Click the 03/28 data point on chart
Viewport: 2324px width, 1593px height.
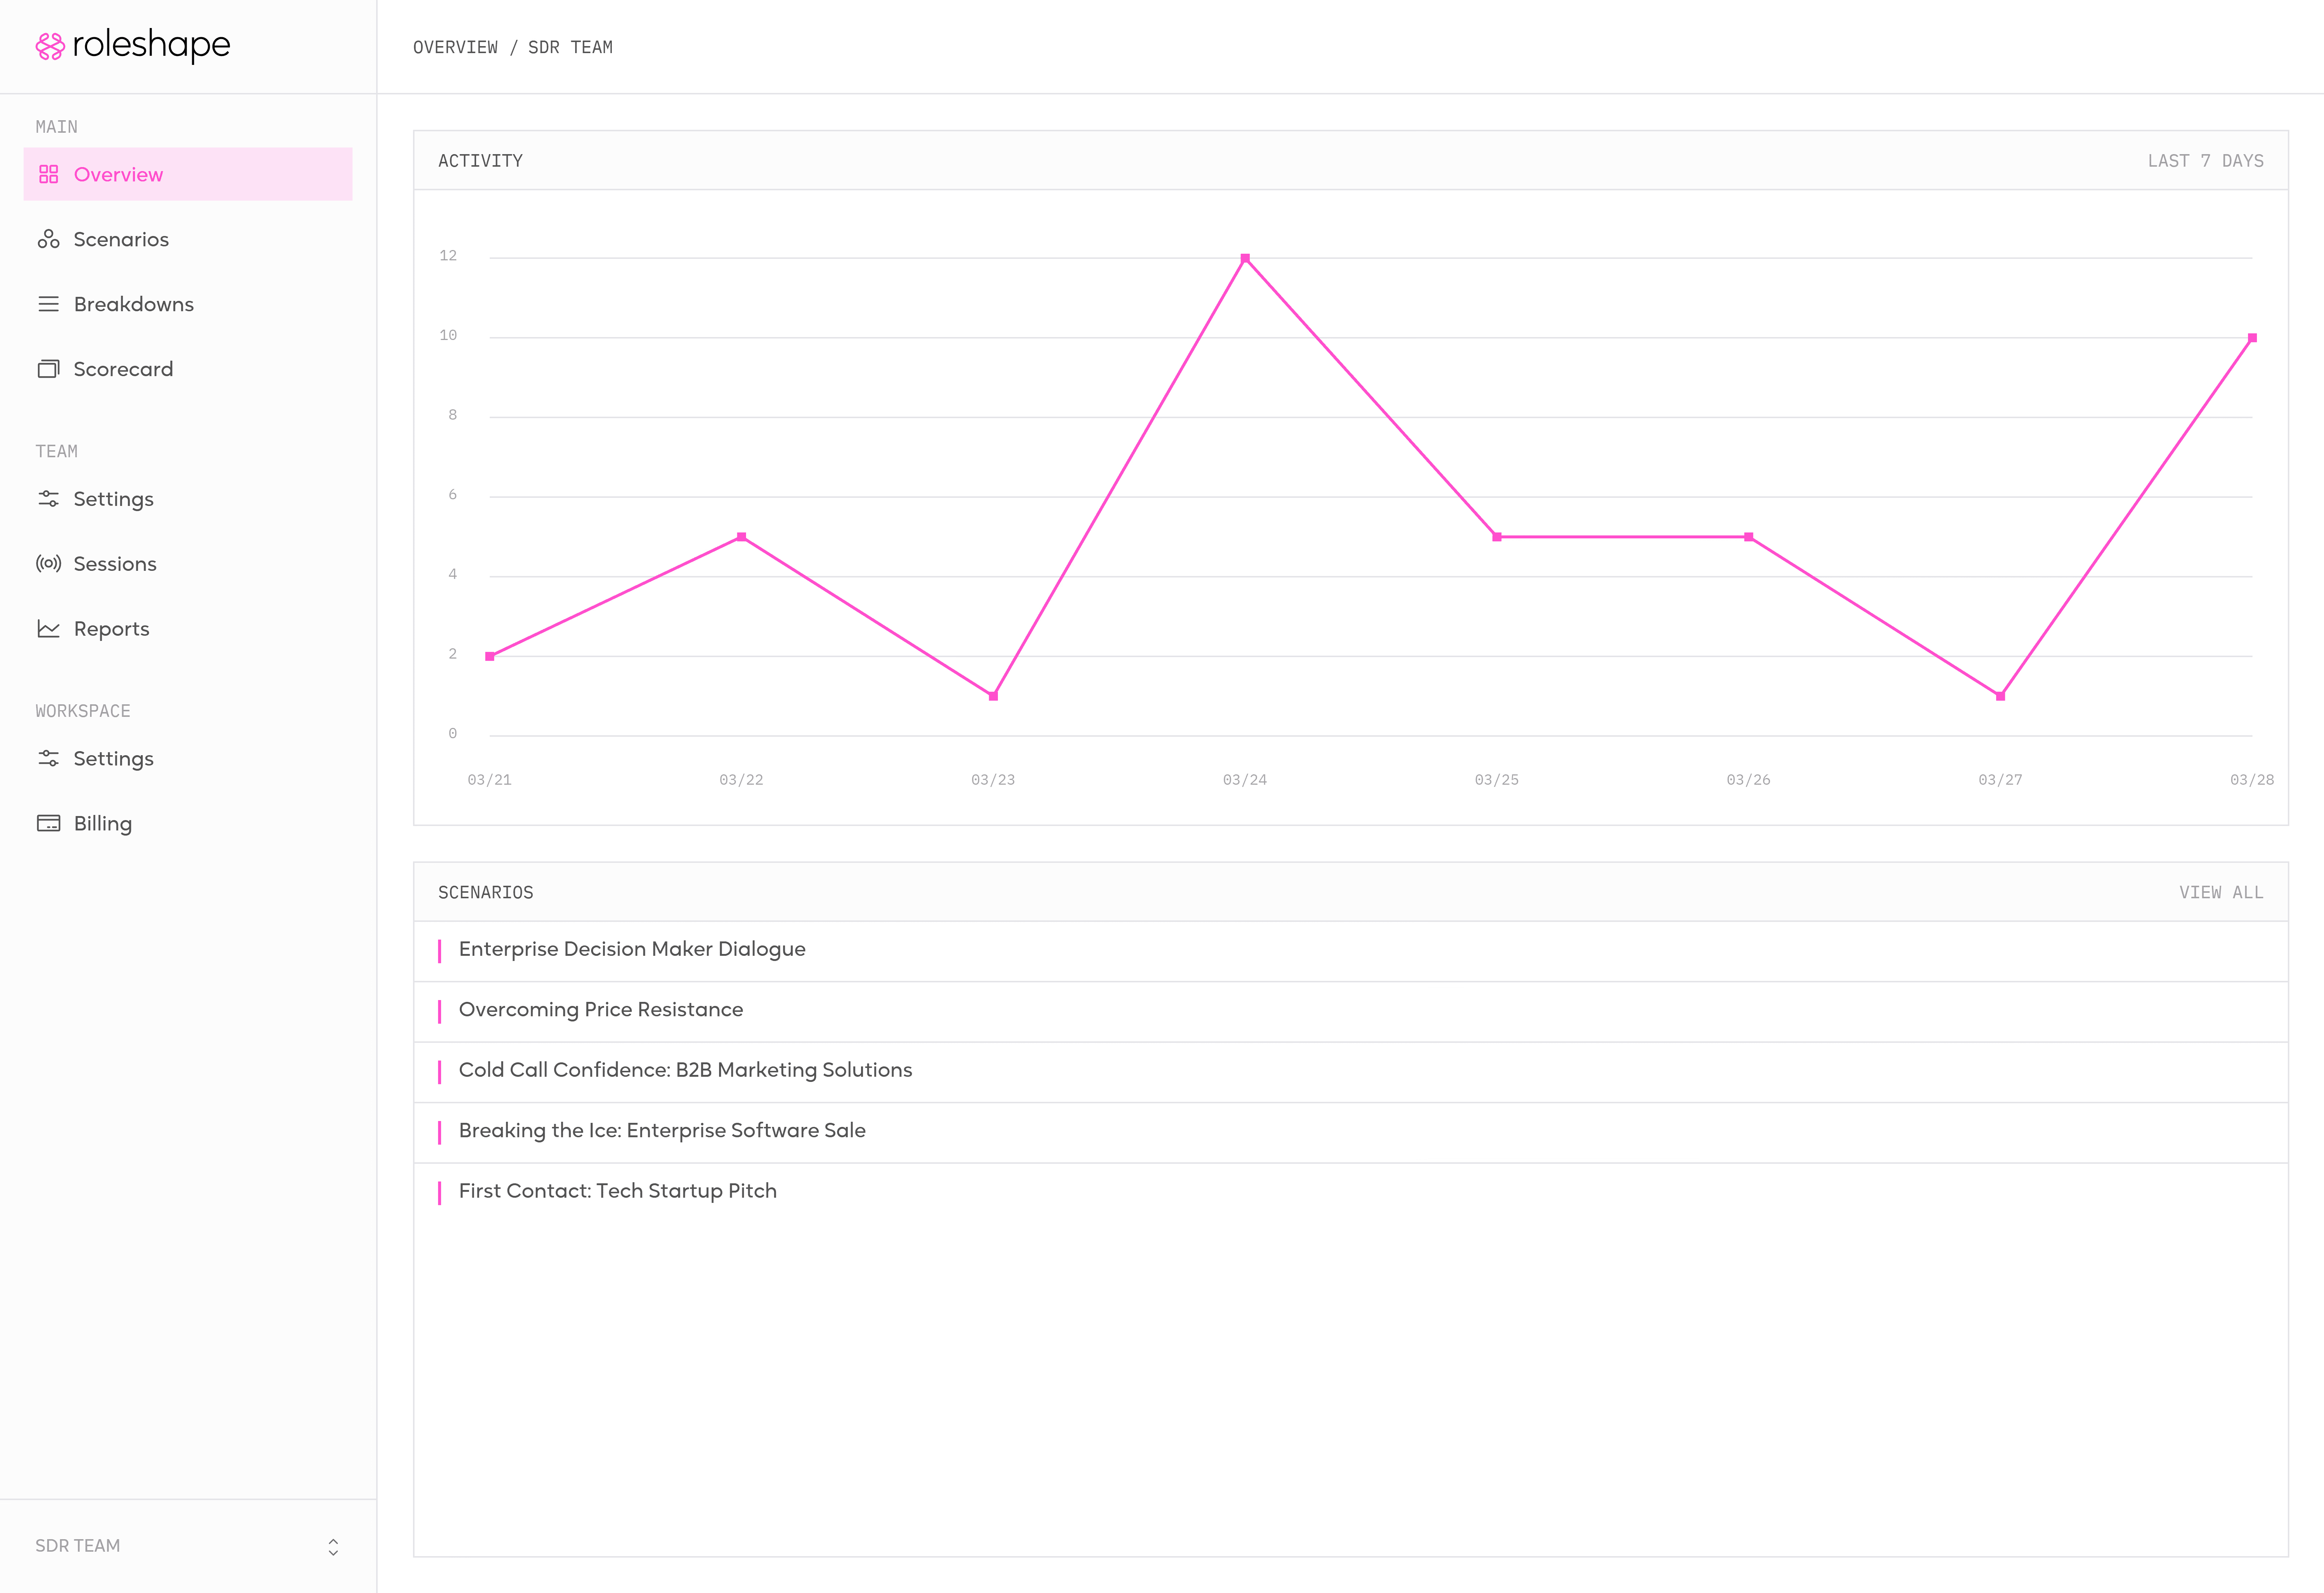coord(2252,338)
